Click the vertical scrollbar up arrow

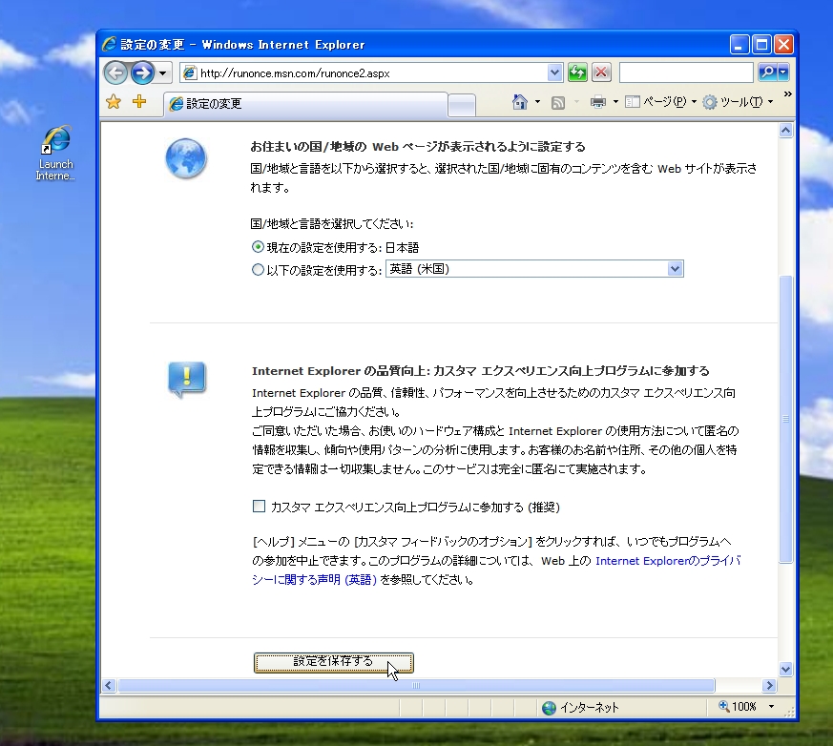785,131
